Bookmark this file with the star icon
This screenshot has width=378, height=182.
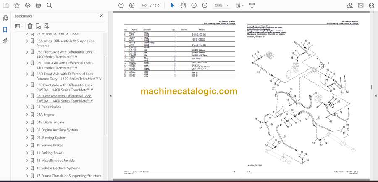coord(17,5)
